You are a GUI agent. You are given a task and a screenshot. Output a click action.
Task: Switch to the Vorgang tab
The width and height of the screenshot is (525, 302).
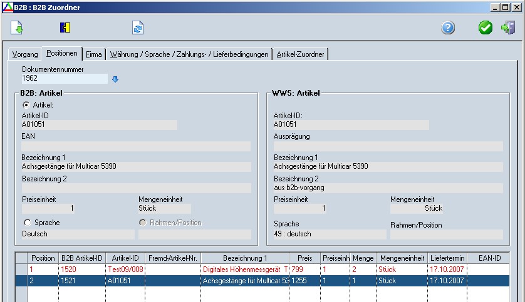coord(25,54)
